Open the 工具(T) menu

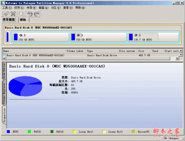coord(7,8)
